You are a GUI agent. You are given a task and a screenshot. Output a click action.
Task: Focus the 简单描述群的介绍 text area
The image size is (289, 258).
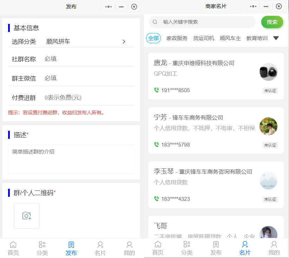point(71,159)
